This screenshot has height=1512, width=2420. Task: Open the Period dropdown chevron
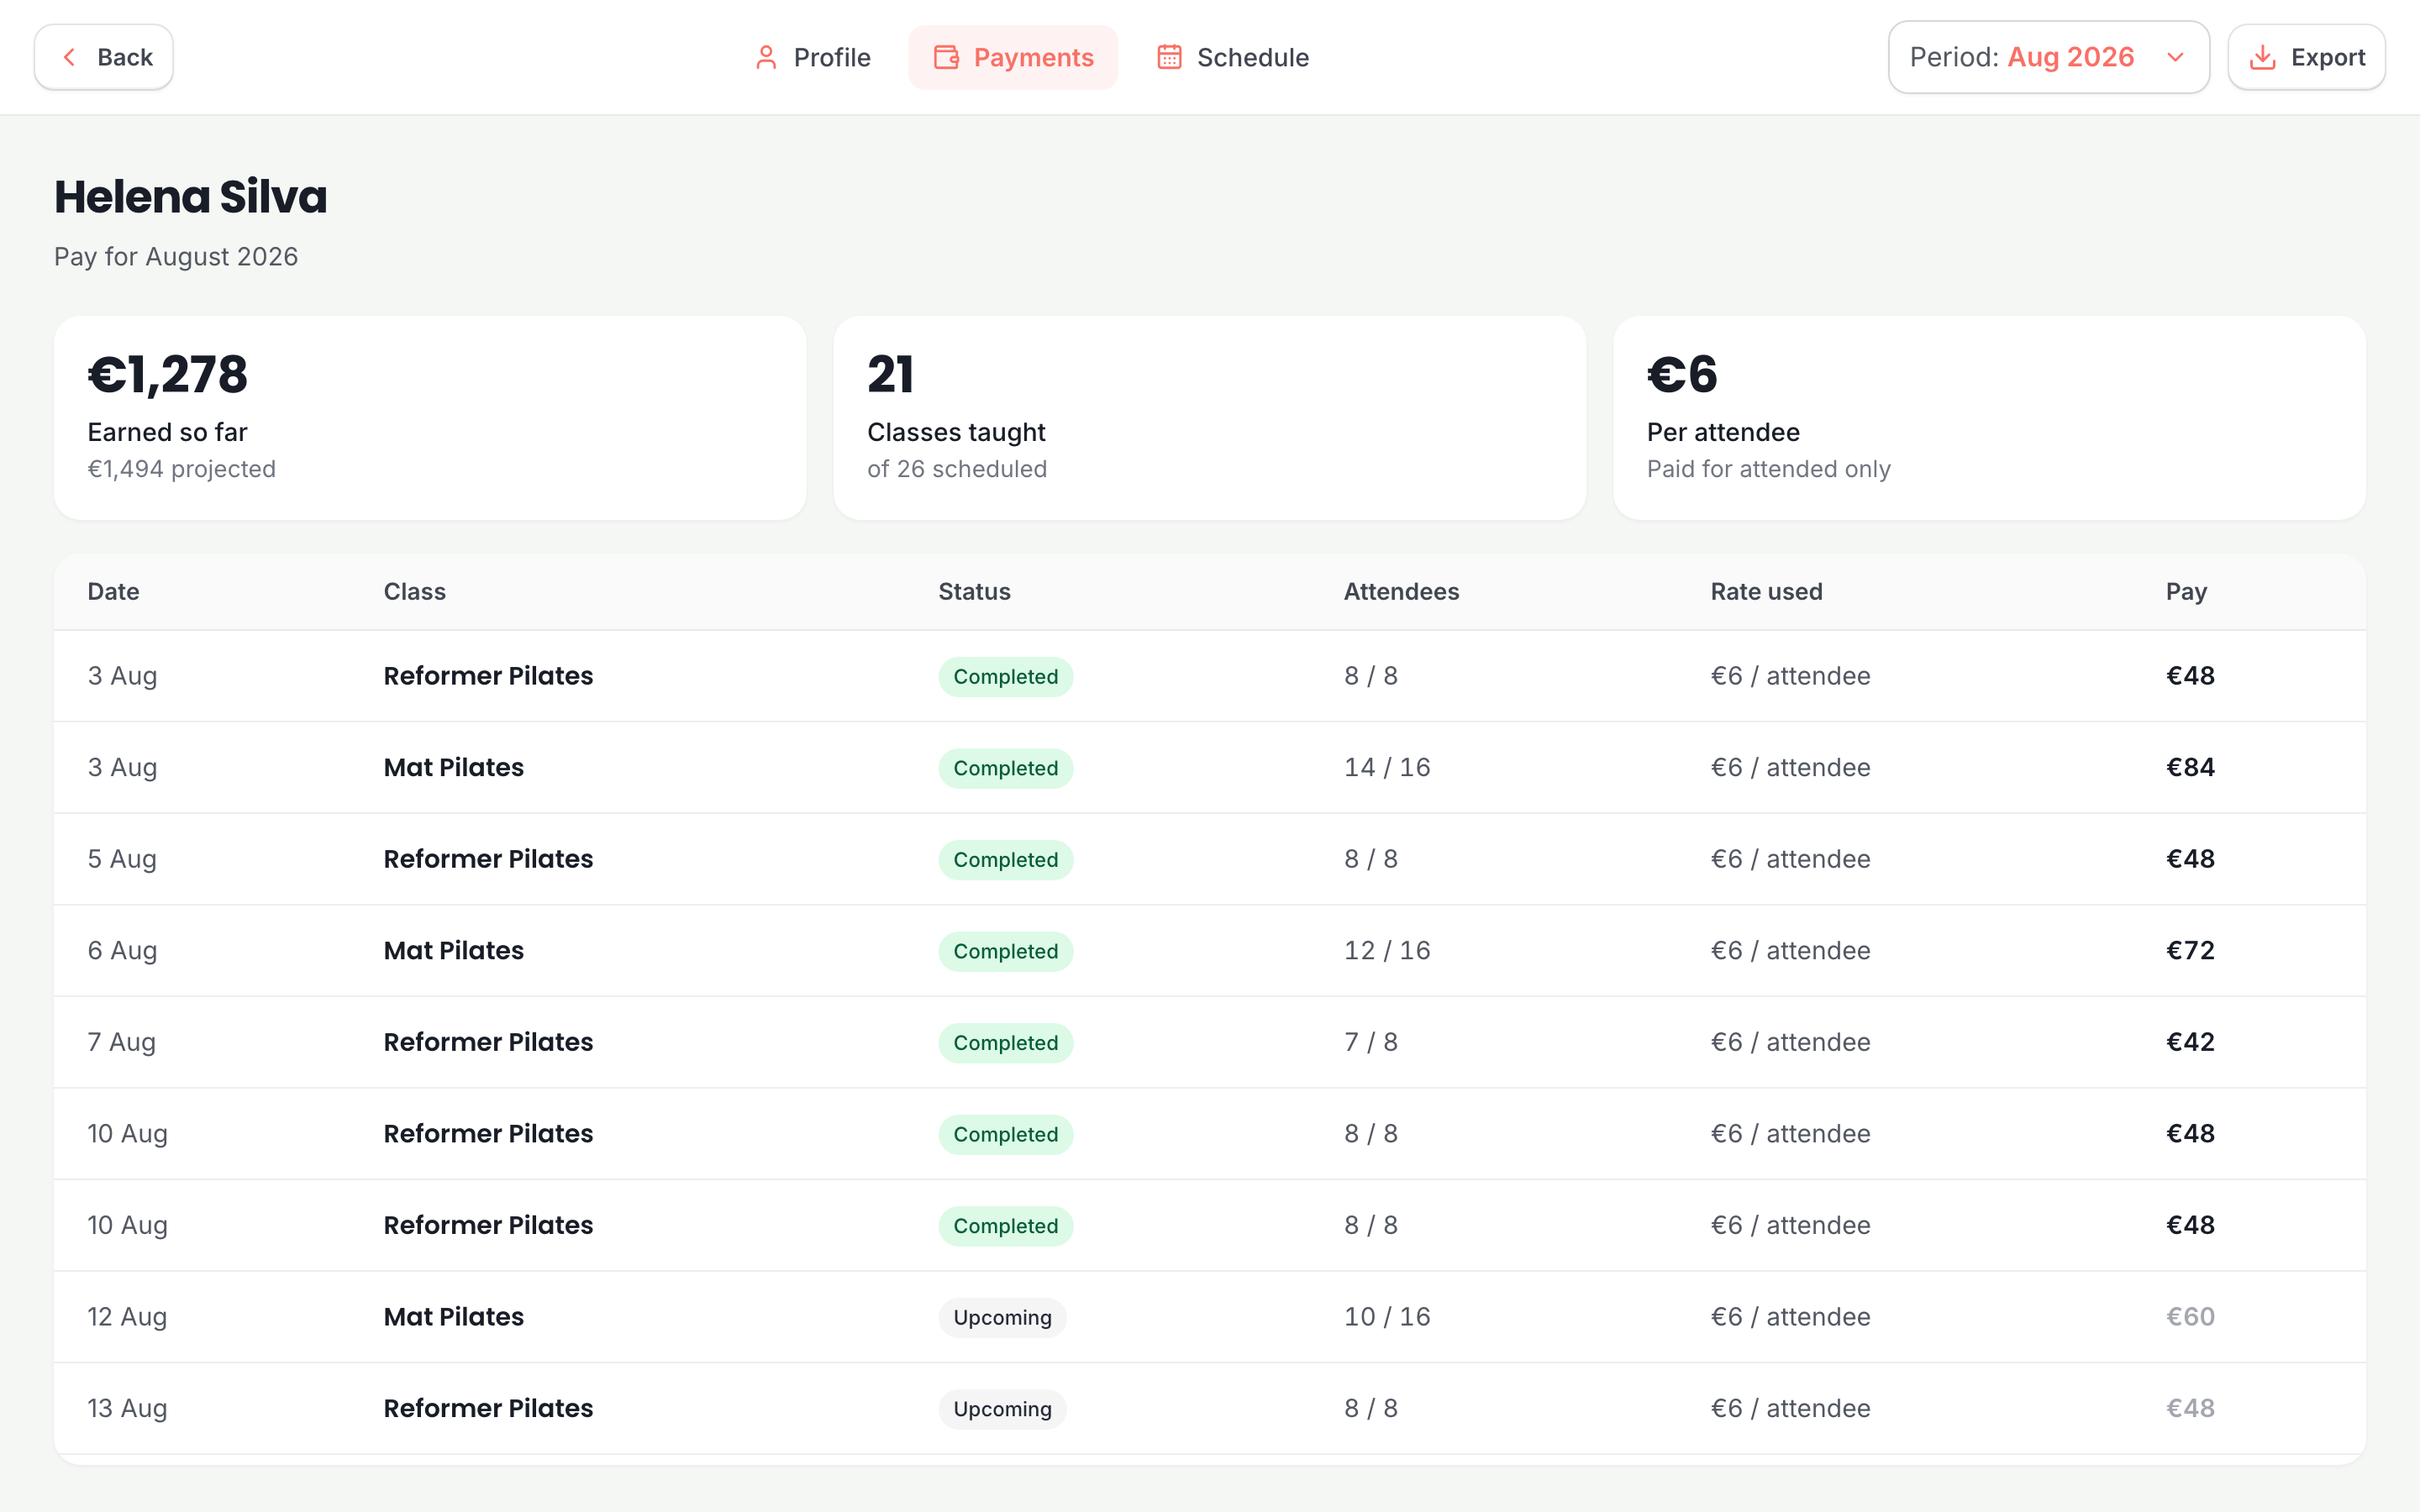point(2175,57)
